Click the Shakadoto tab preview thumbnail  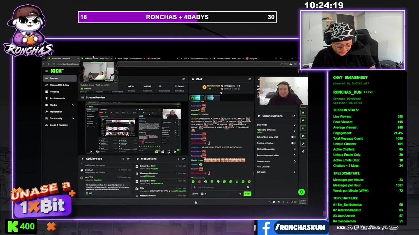(x=98, y=72)
